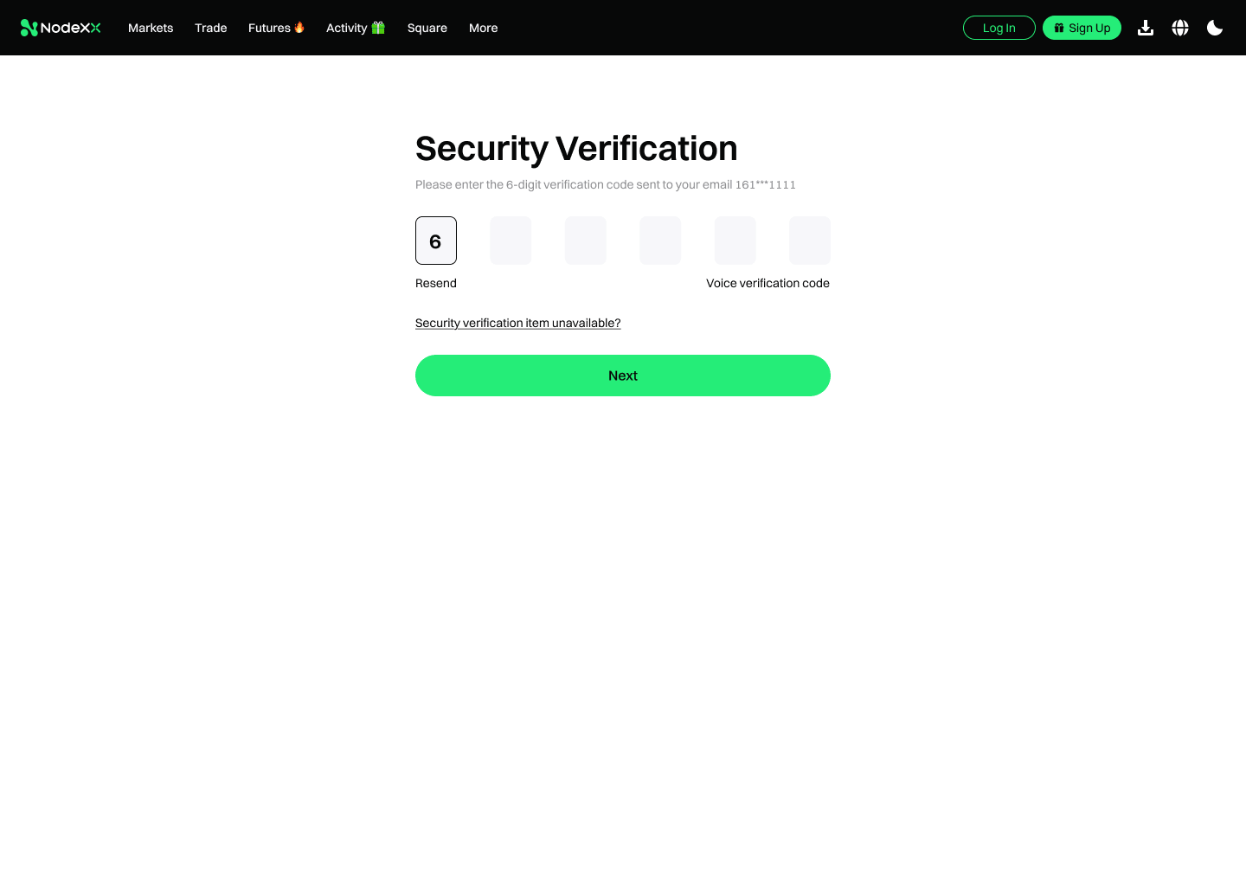Screen dimensions: 1246x886
Task: Select the last verification digit box
Action: click(x=810, y=241)
